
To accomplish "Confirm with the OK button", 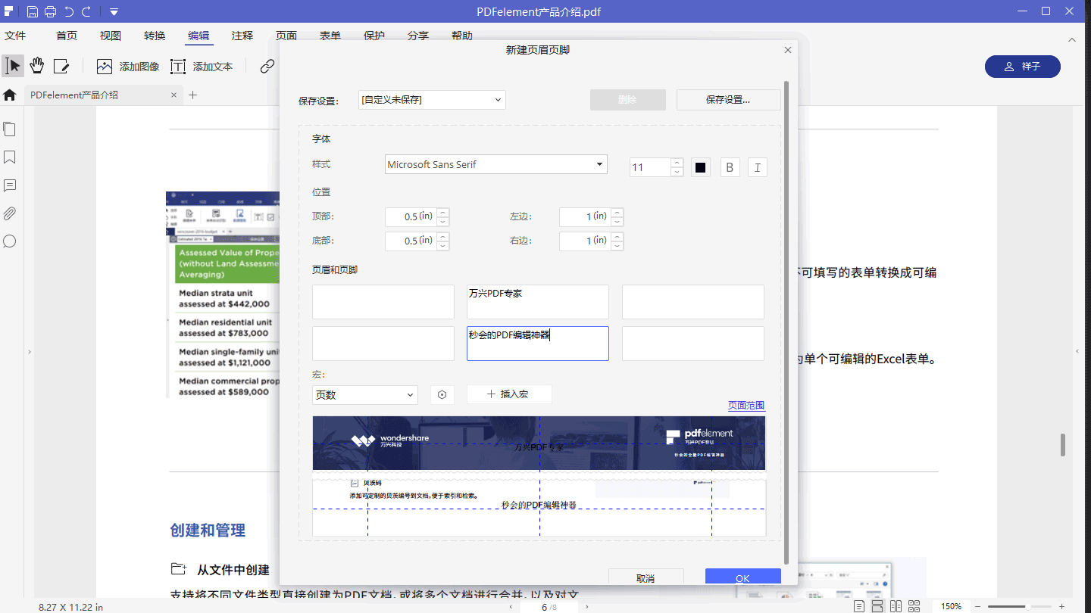I will 742,577.
